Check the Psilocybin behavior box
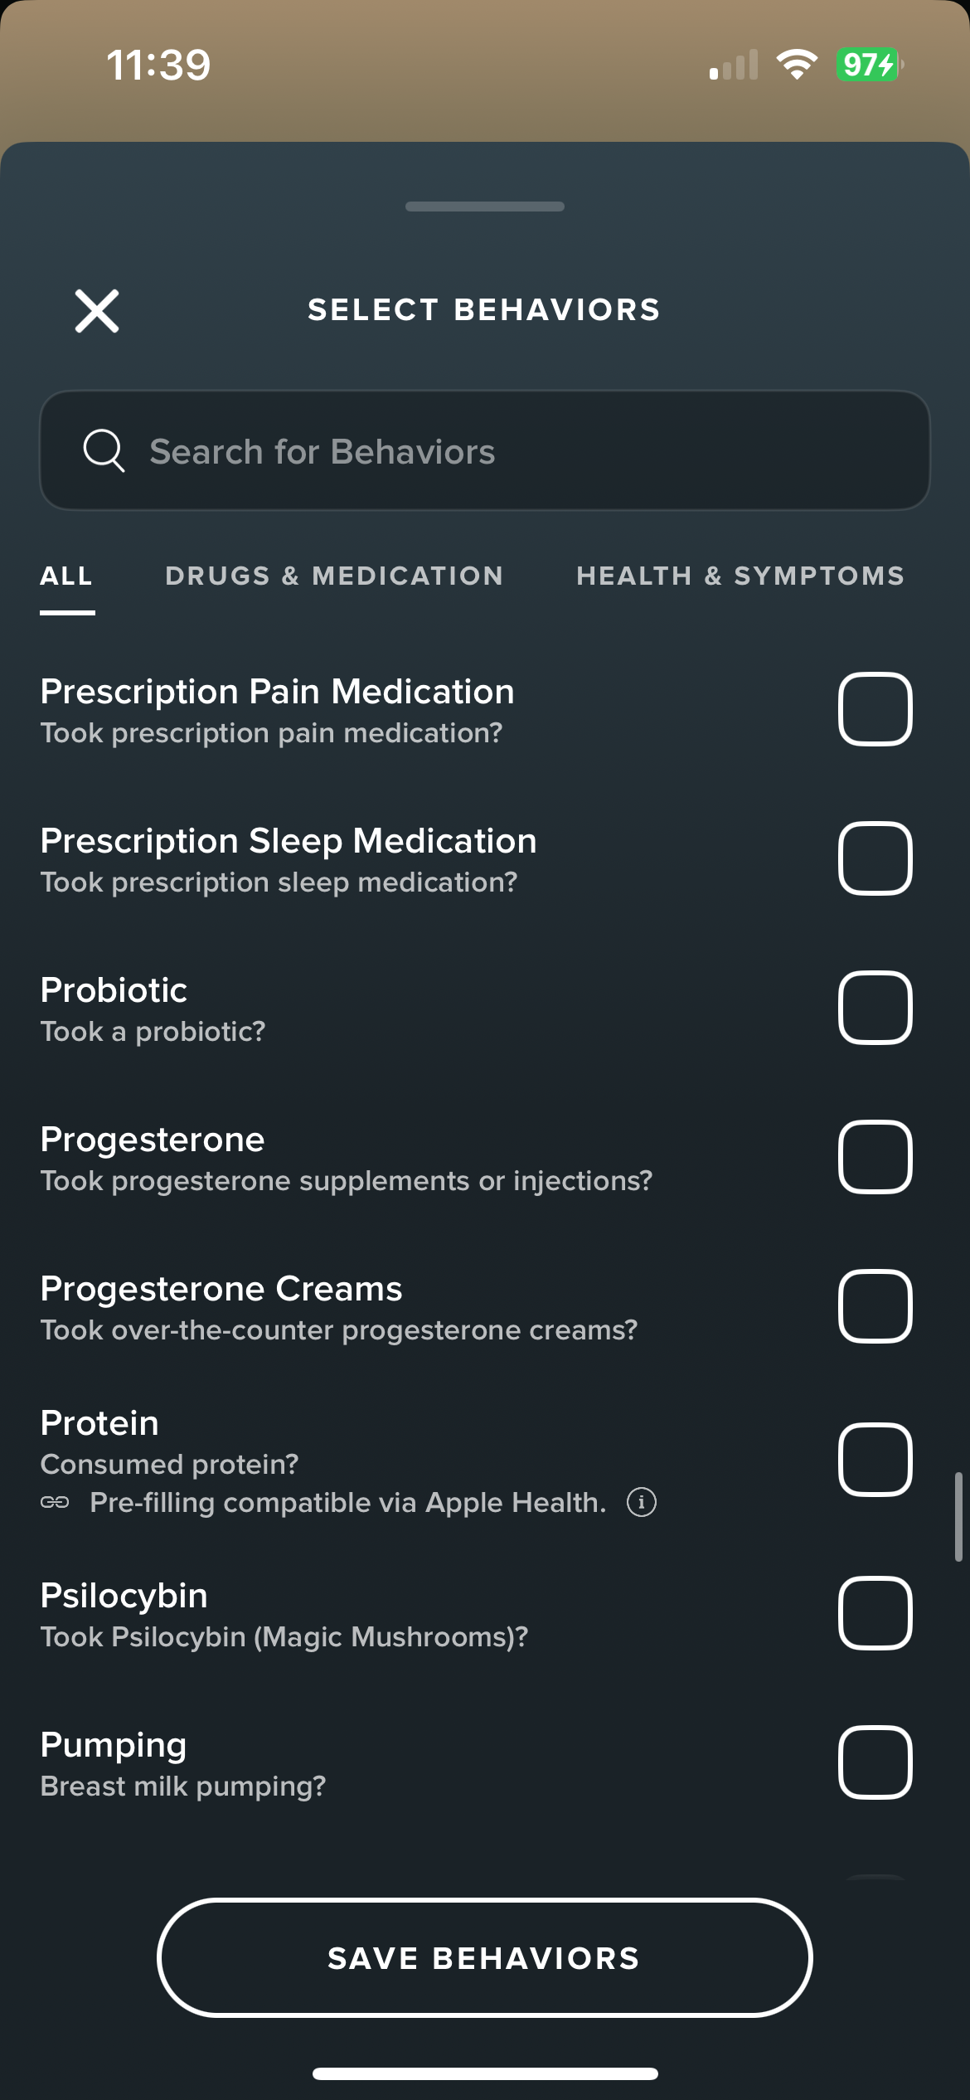The image size is (970, 2100). [x=875, y=1613]
